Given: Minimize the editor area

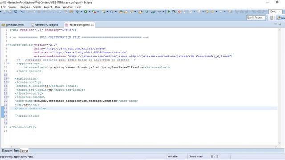Looking at the screenshot, I should point(275,24).
